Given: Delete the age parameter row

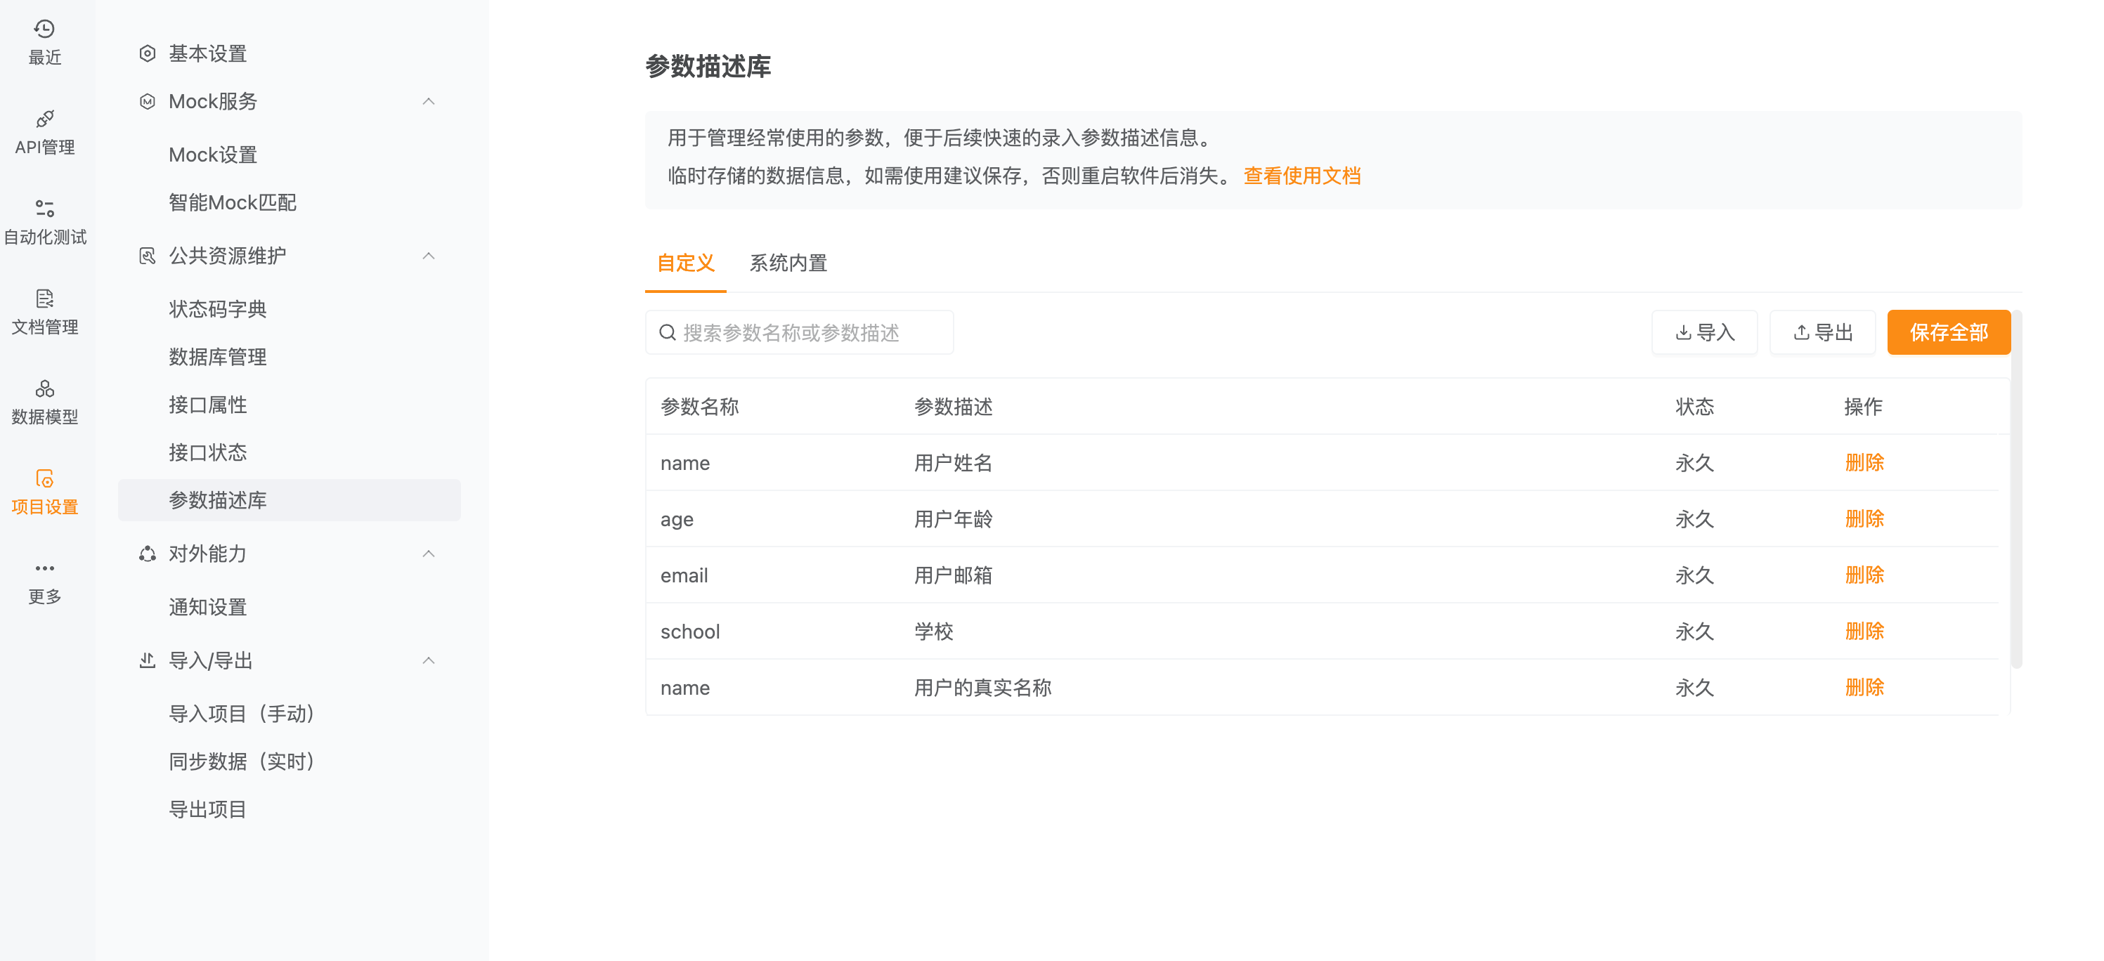Looking at the screenshot, I should pos(1864,518).
